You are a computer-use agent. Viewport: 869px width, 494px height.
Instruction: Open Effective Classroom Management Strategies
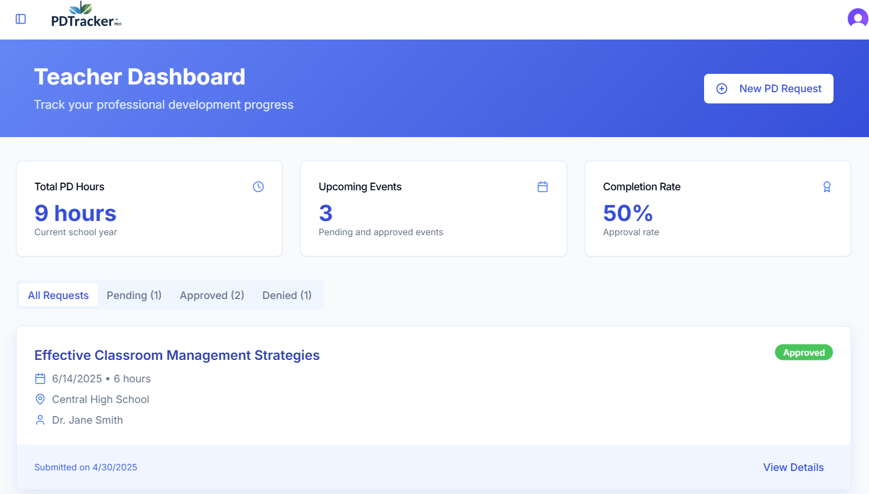click(x=177, y=355)
